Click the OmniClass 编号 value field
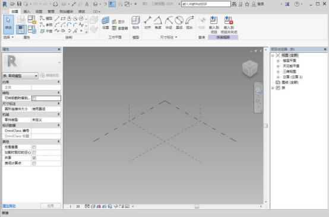Image resolution: width=329 pixels, height=217 pixels. pyautogui.click(x=46, y=130)
